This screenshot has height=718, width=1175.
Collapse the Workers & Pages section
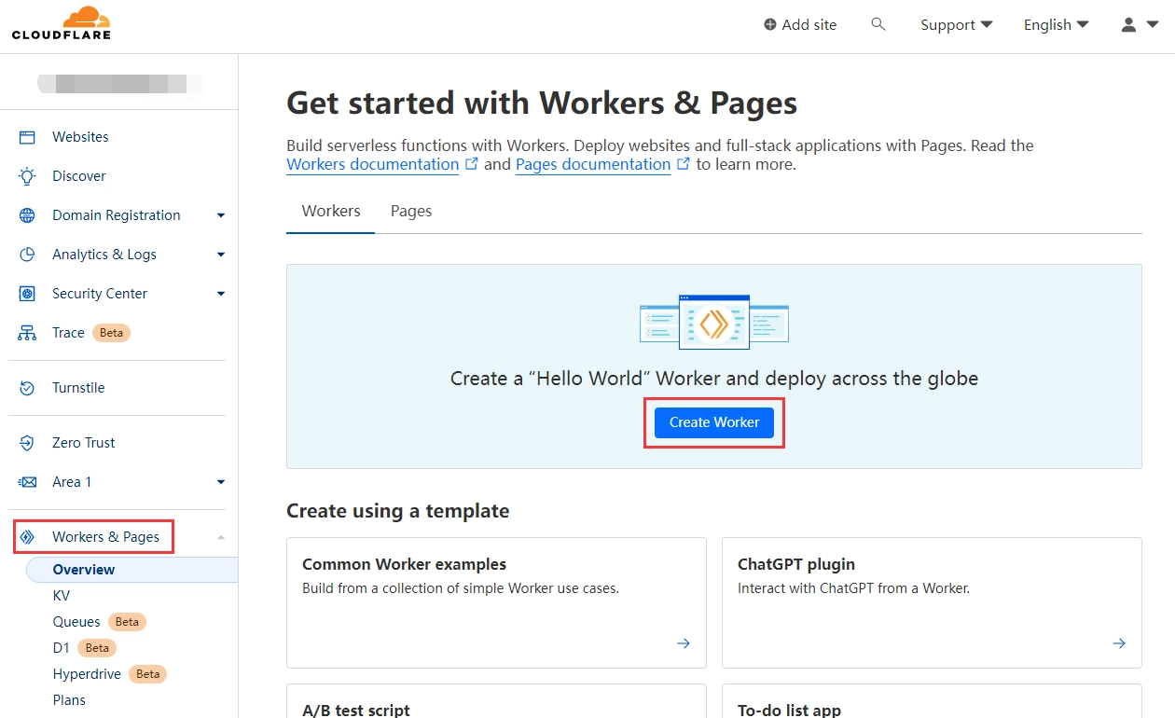click(221, 537)
